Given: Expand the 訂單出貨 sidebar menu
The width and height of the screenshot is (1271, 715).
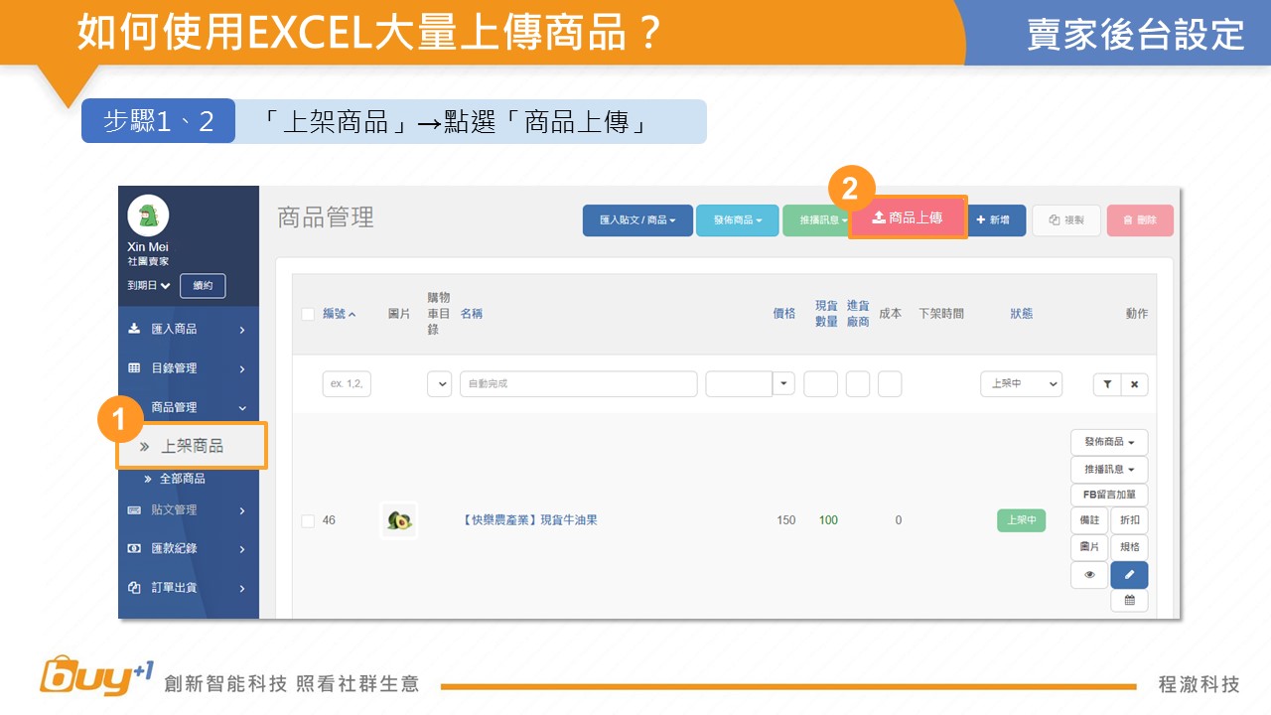Looking at the screenshot, I should pyautogui.click(x=189, y=588).
